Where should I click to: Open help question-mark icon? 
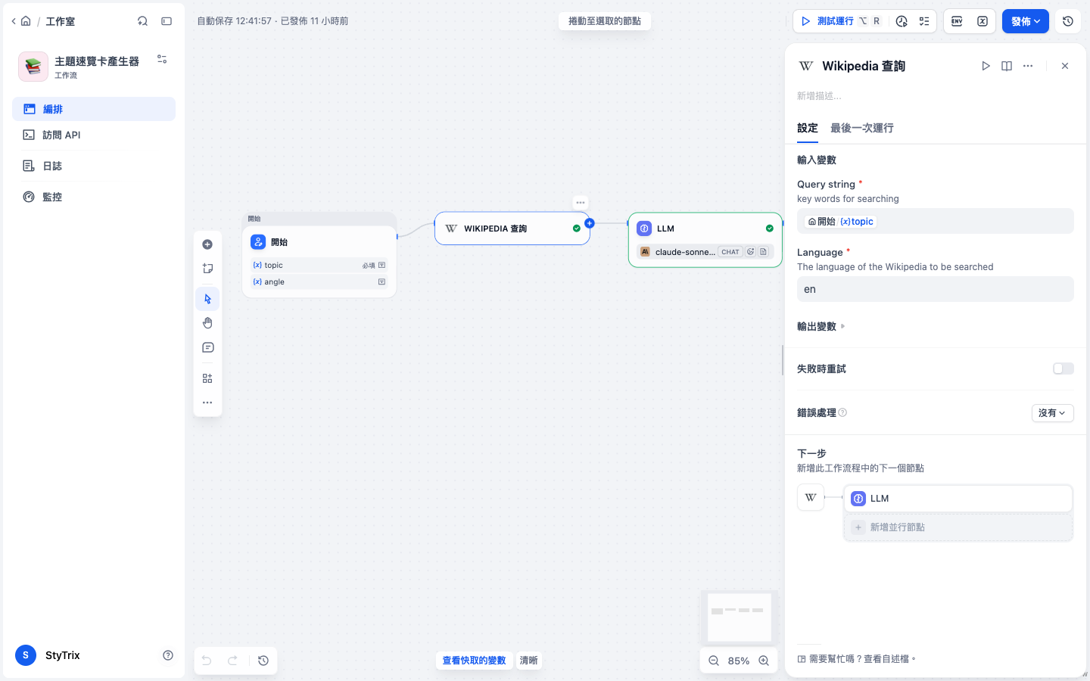point(168,655)
